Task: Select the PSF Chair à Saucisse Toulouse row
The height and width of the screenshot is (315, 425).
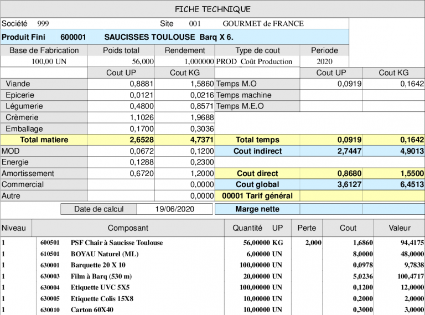Action: 116,242
